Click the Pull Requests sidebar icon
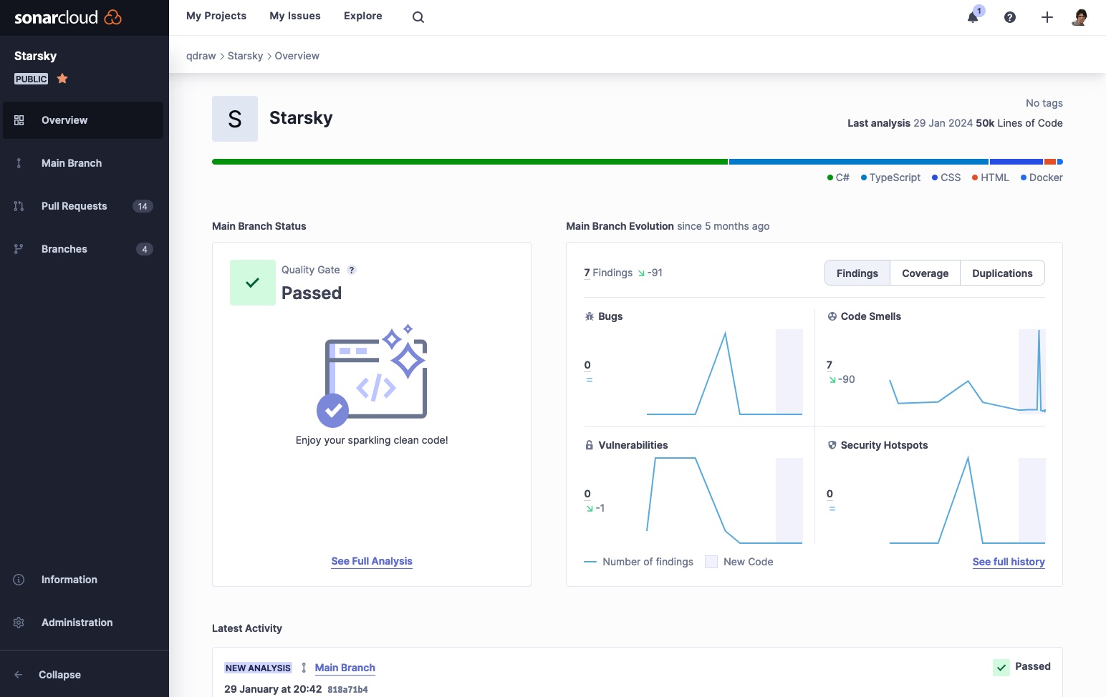Image resolution: width=1106 pixels, height=697 pixels. click(x=19, y=206)
